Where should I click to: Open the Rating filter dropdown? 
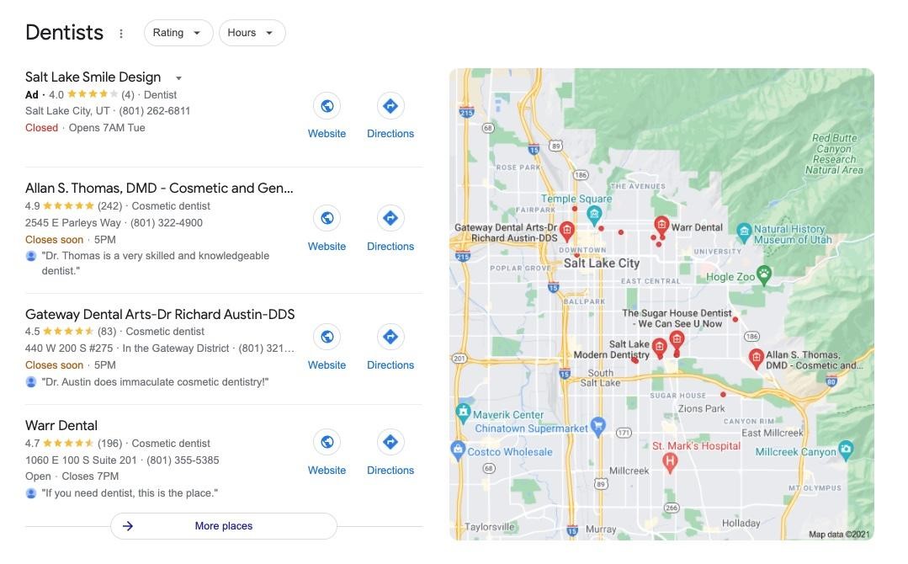(x=178, y=33)
